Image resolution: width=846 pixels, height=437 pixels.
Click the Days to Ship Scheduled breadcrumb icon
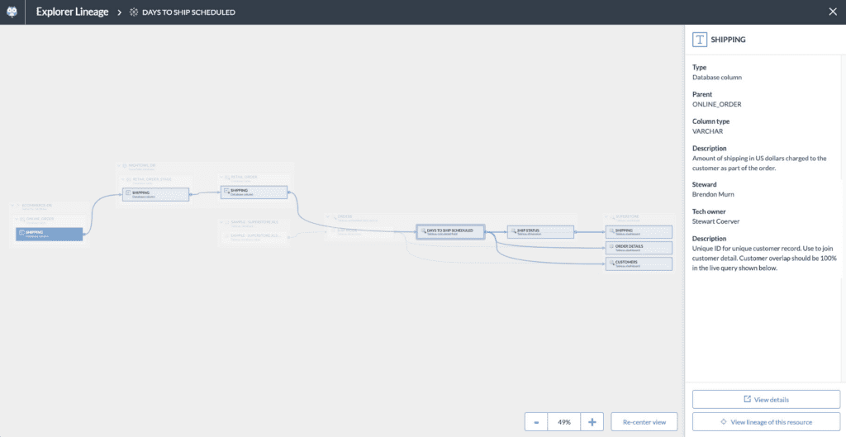tap(134, 12)
